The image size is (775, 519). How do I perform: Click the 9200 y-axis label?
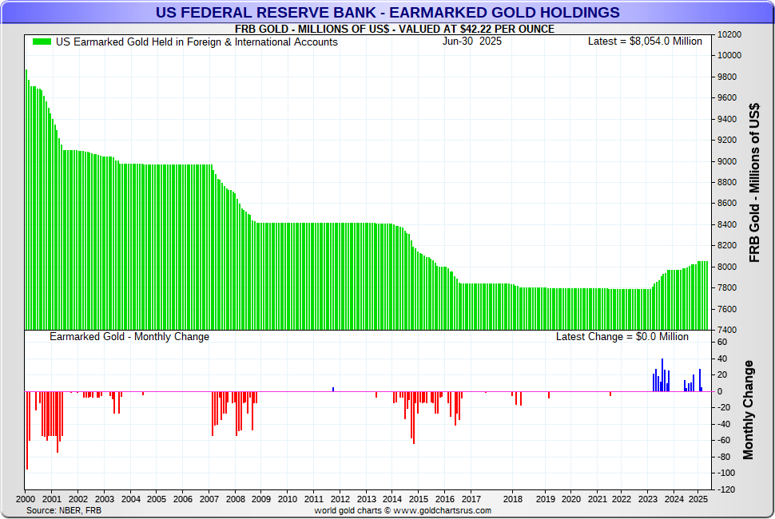pyautogui.click(x=727, y=141)
